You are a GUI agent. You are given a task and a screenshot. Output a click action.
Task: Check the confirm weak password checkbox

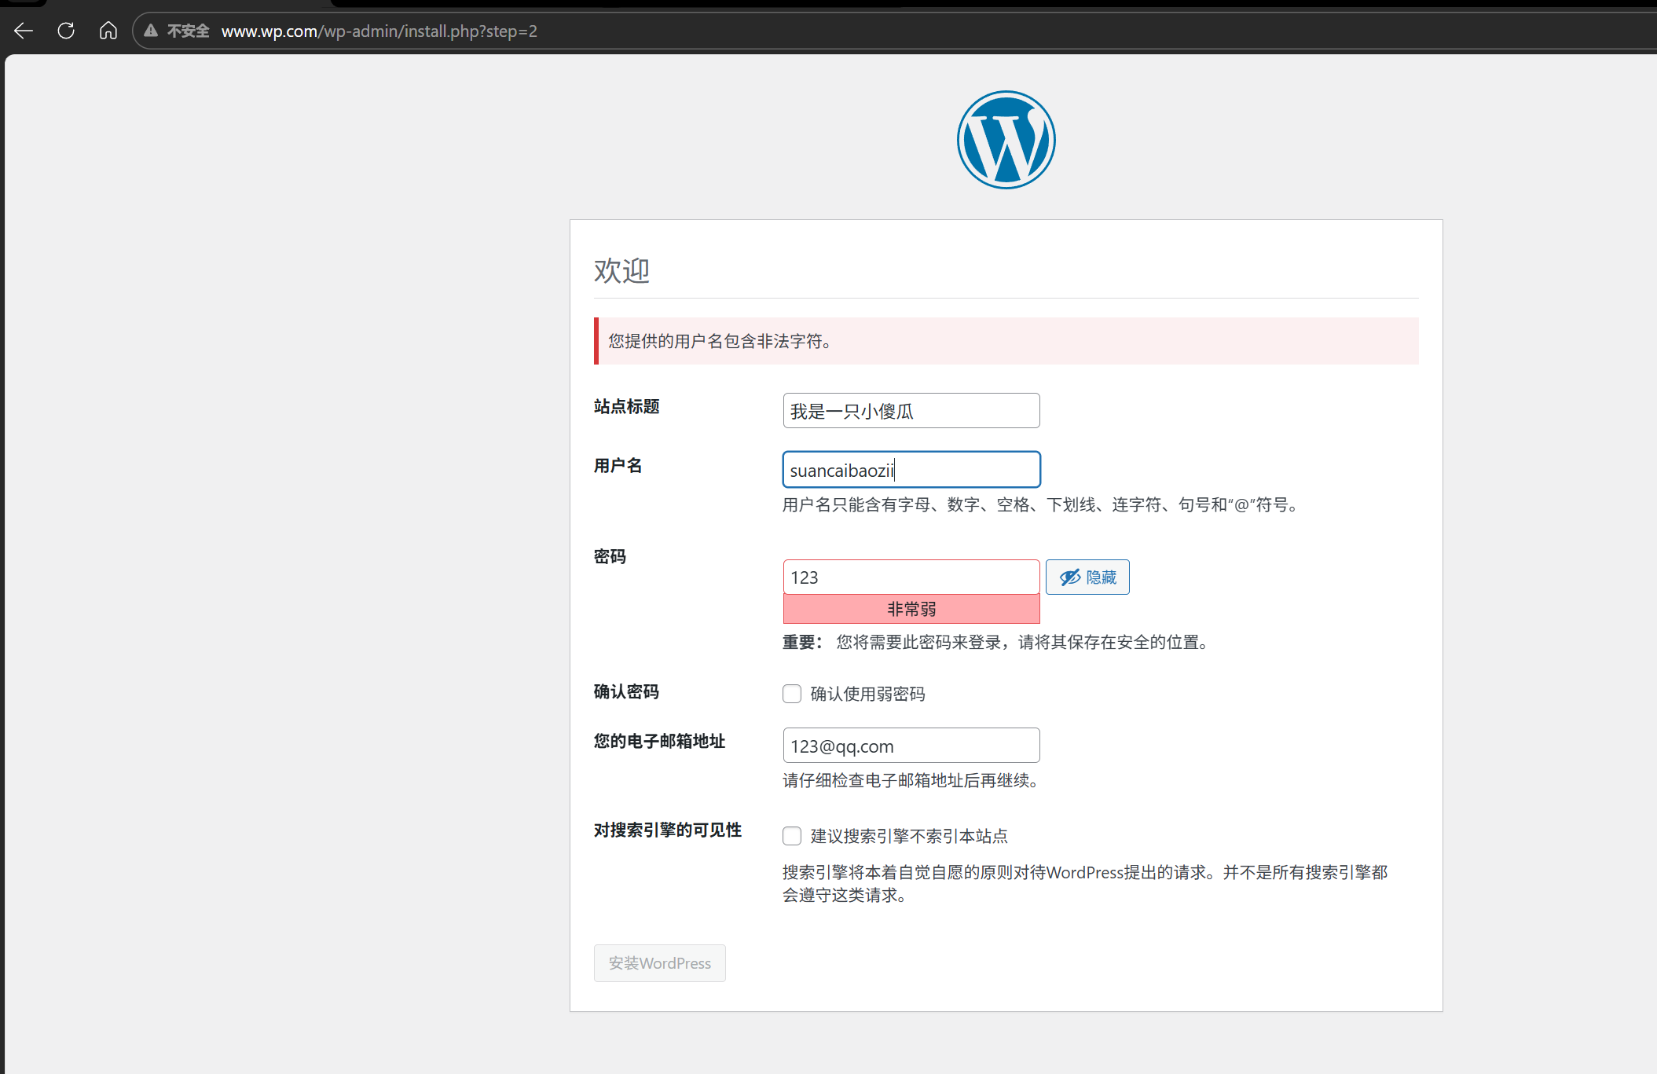(792, 694)
